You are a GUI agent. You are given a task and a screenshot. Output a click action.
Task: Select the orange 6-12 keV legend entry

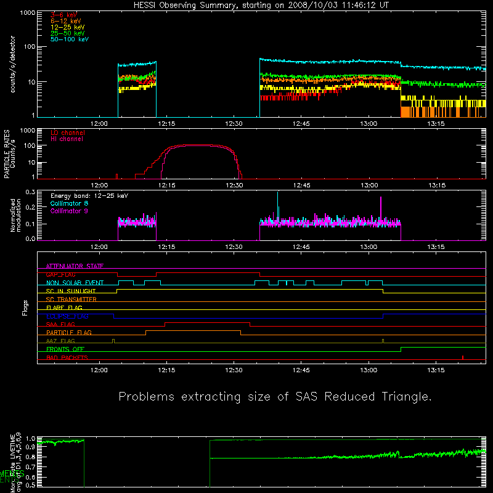(65, 21)
